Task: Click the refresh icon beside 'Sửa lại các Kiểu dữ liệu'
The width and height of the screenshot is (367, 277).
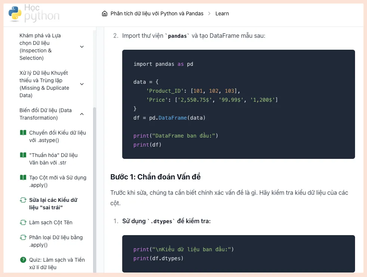Action: click(x=23, y=200)
